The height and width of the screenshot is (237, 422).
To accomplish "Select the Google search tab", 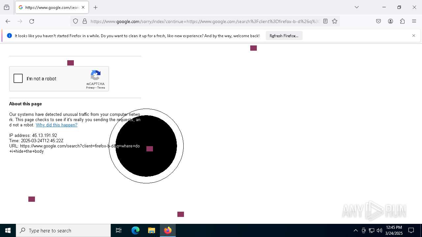I will pyautogui.click(x=52, y=7).
